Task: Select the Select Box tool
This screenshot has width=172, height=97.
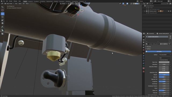Action: 2,7
